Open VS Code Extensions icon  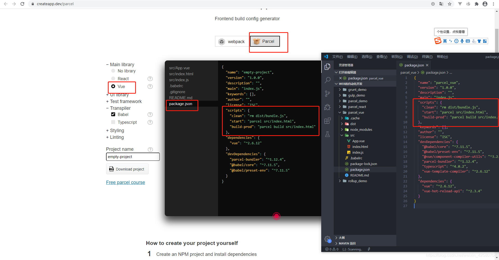[327, 121]
